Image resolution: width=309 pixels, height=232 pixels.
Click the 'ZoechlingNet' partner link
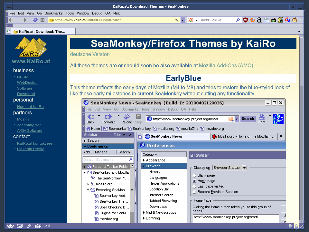(29, 125)
